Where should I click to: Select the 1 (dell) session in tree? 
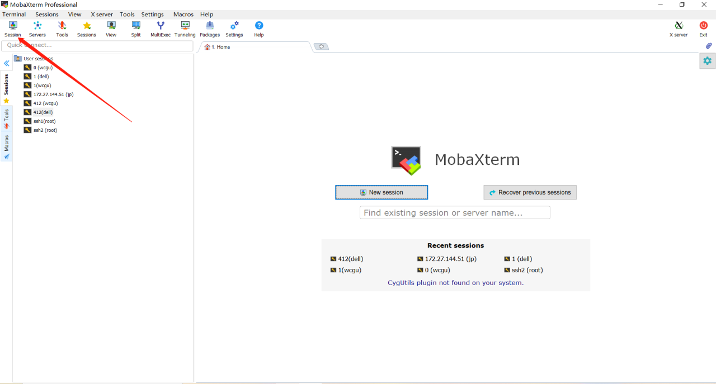point(36,77)
